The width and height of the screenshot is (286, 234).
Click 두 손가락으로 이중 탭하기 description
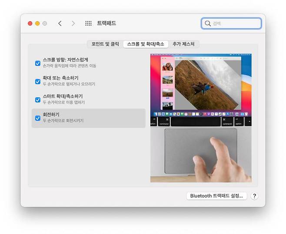pyautogui.click(x=64, y=102)
